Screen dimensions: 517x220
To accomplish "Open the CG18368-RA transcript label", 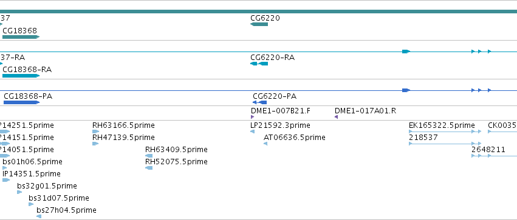I will tap(27, 70).
